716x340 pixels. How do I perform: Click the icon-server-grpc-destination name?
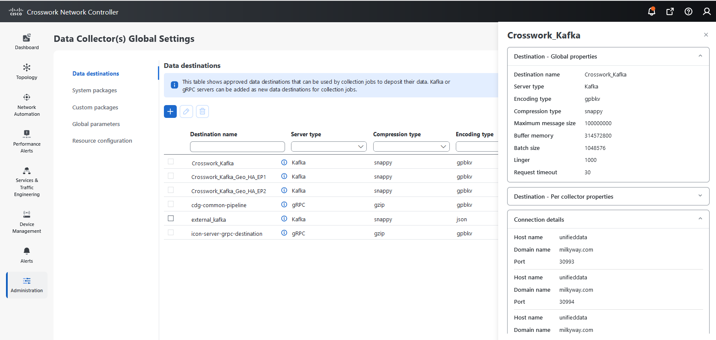pyautogui.click(x=227, y=234)
